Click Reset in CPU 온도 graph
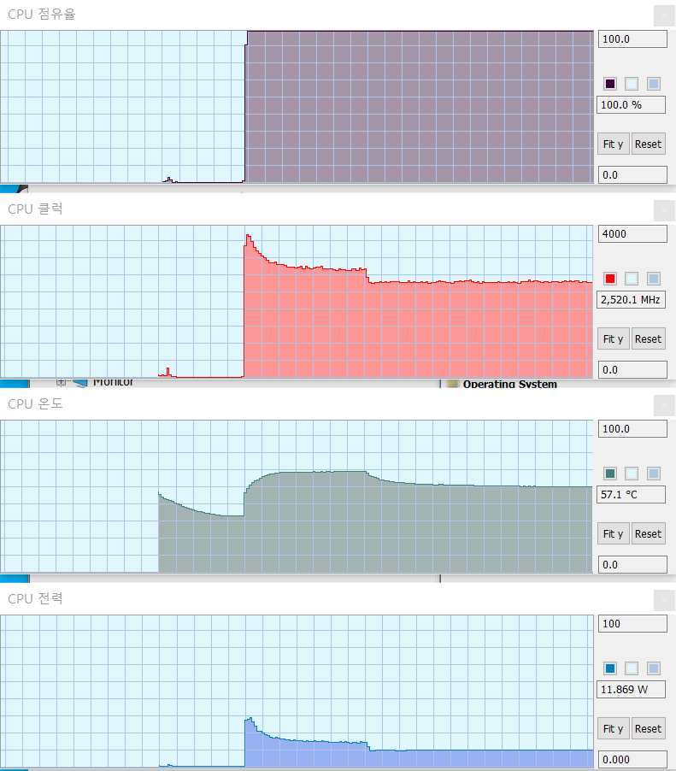 pos(648,533)
